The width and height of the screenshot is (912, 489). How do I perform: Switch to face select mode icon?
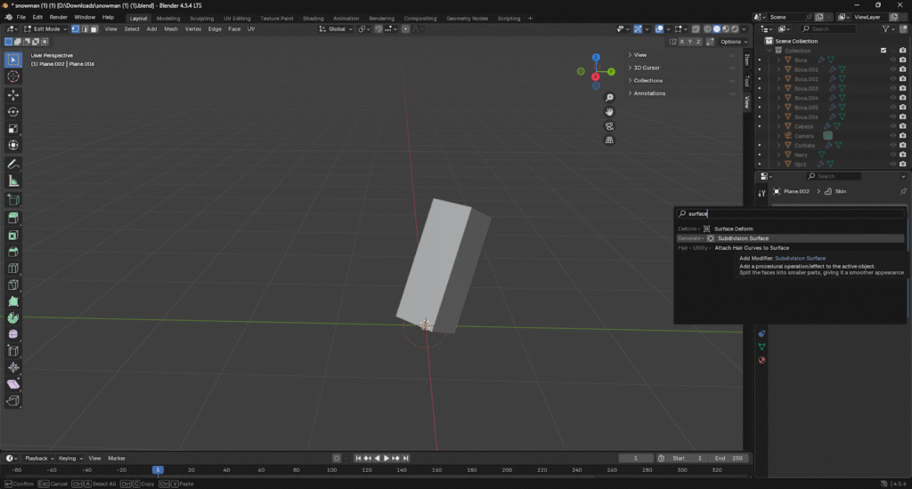pyautogui.click(x=93, y=29)
